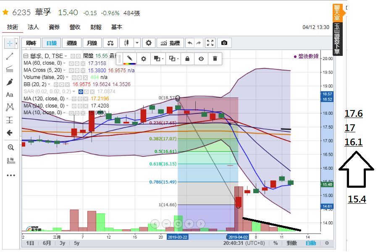Lock the selected Fibonacci drawing
This screenshot has width=378, height=252.
[x=187, y=59]
